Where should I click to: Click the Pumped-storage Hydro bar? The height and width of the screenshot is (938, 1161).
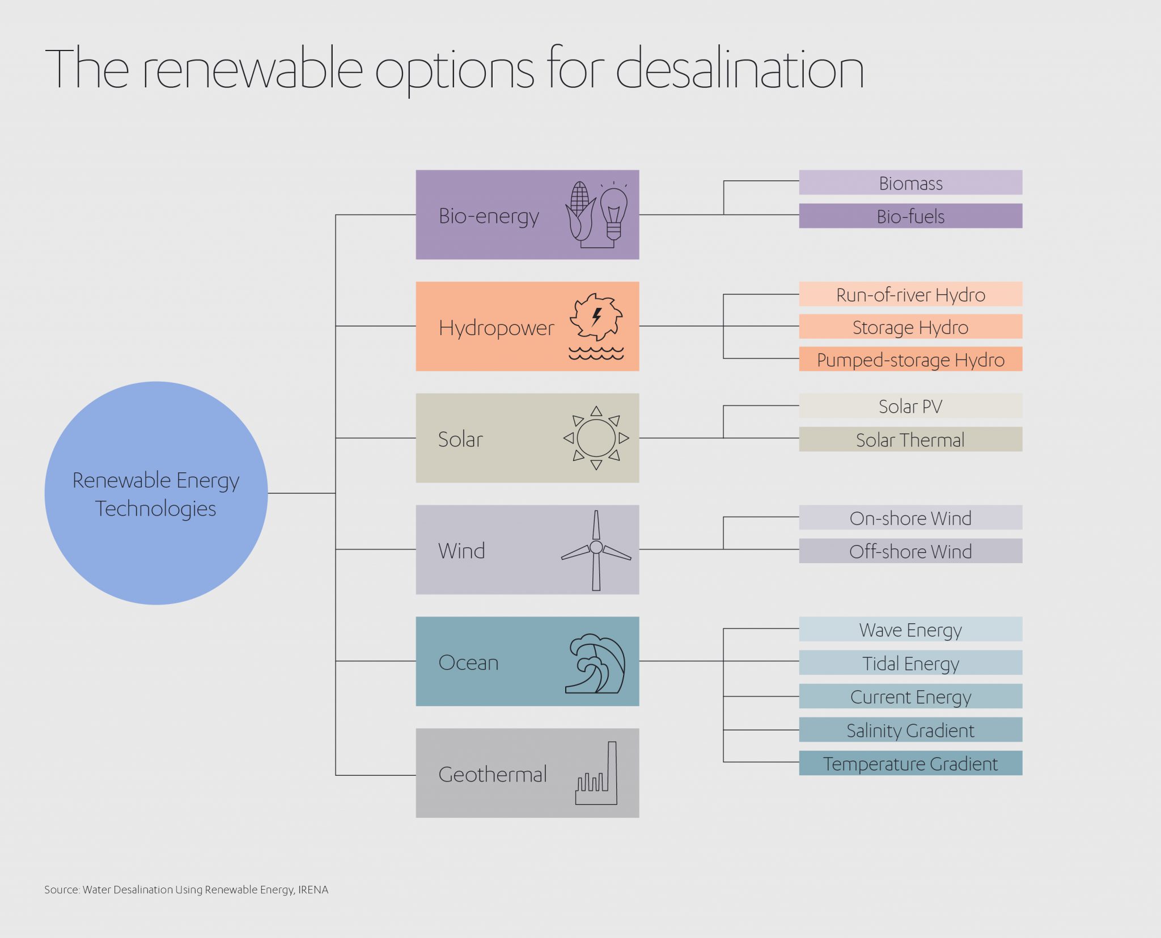pos(910,360)
